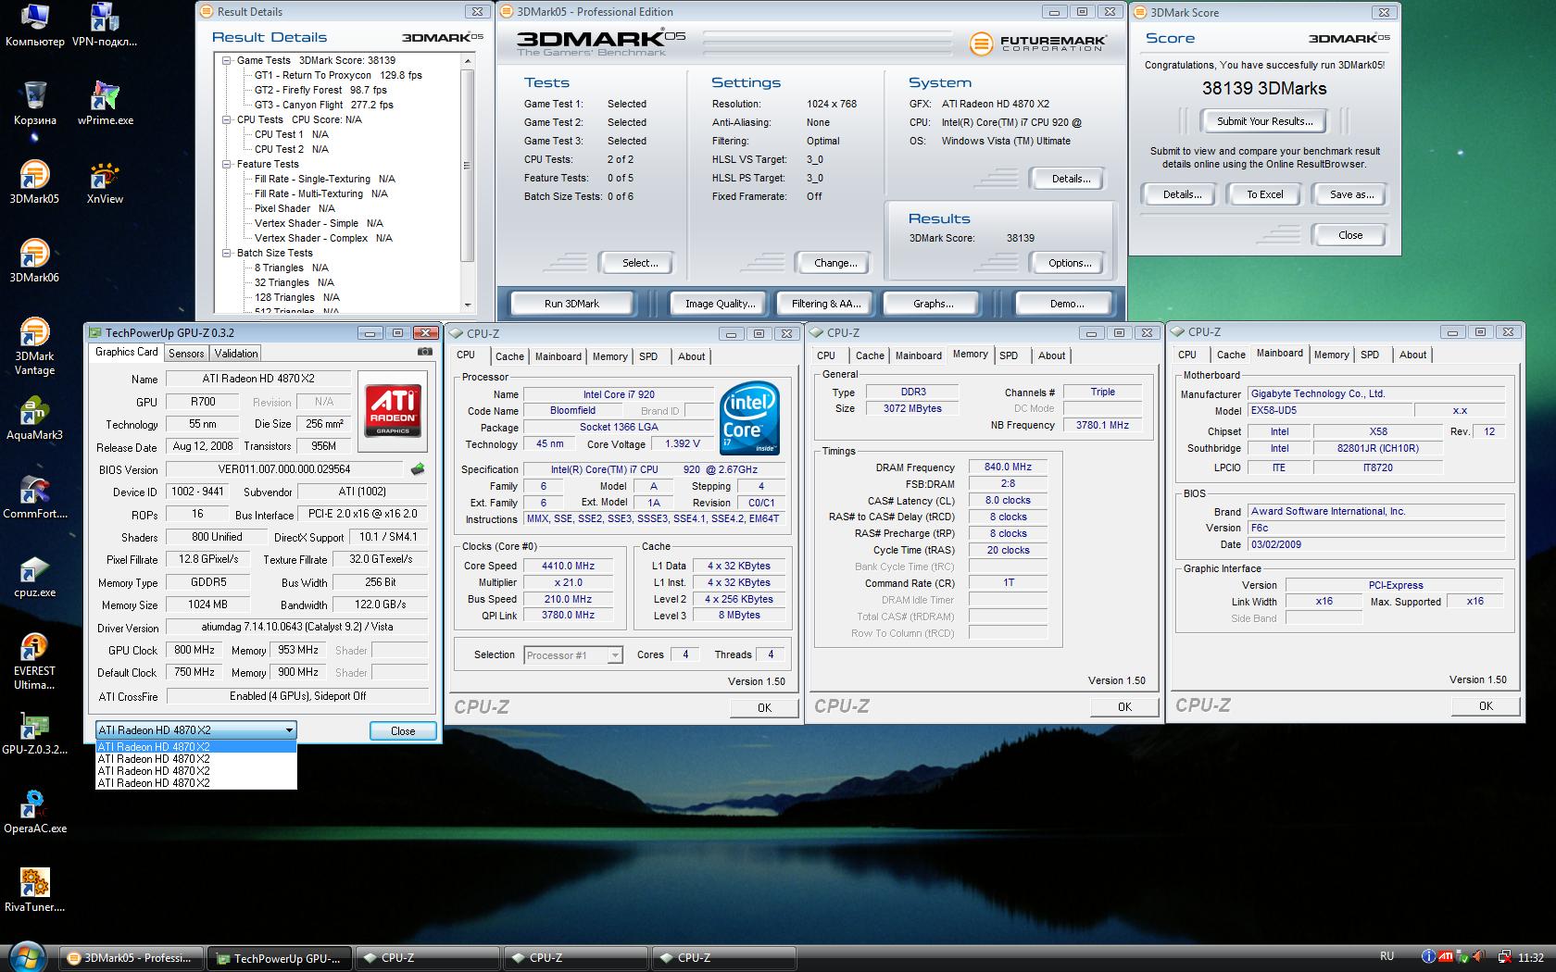Click OK in the Mainboard CPU-Z window

(x=1485, y=706)
